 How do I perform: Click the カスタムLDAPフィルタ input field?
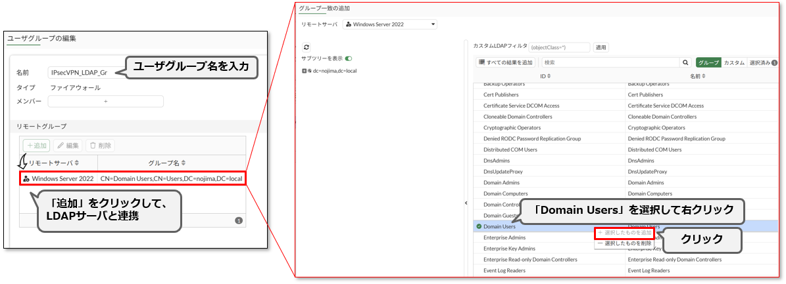[x=559, y=47]
